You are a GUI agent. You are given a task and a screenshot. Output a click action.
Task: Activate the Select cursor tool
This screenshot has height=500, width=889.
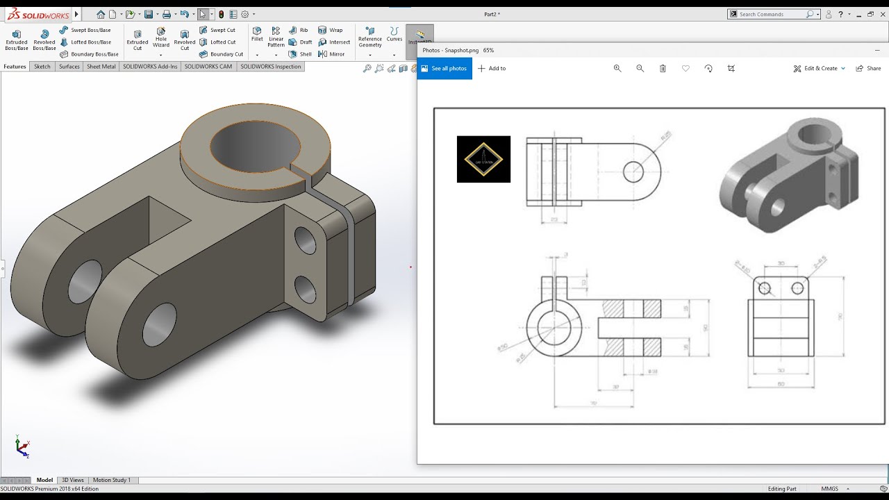click(202, 14)
